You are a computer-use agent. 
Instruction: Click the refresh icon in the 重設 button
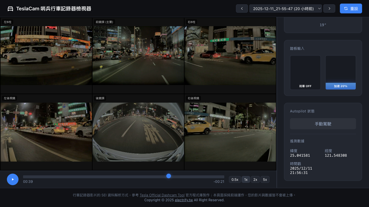(x=346, y=9)
